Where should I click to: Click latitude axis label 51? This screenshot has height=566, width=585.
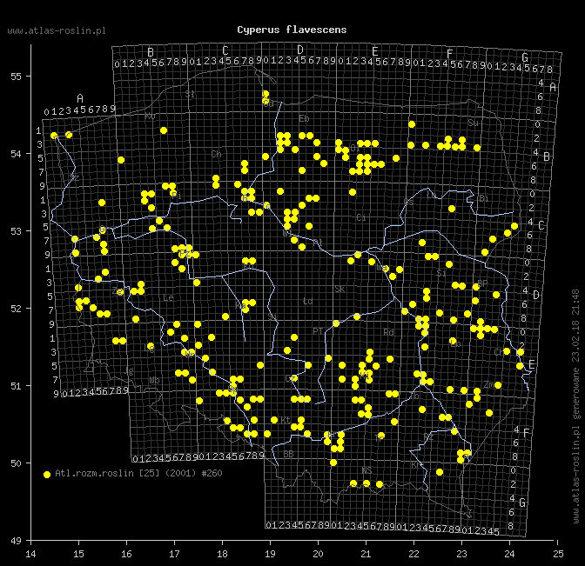pyautogui.click(x=16, y=386)
